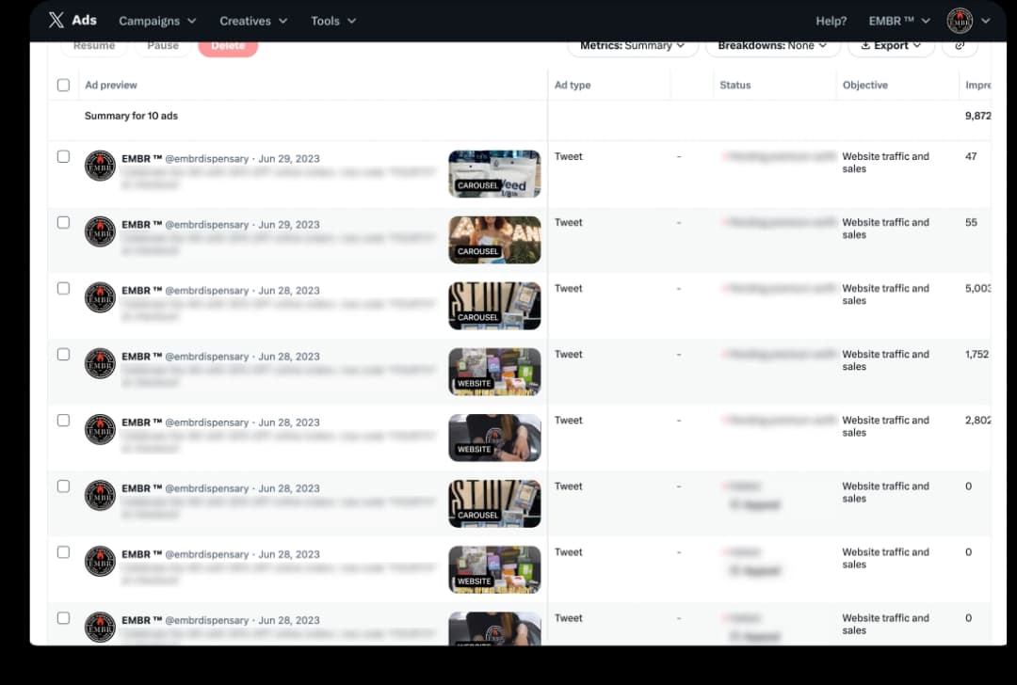
Task: Open STIIIZY carousel thumbnail in 5,003 row
Action: [494, 306]
